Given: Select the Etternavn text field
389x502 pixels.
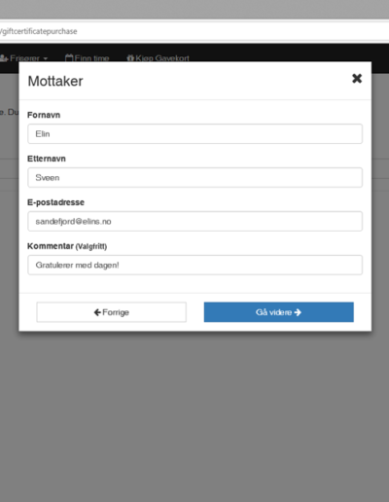Looking at the screenshot, I should (x=194, y=177).
